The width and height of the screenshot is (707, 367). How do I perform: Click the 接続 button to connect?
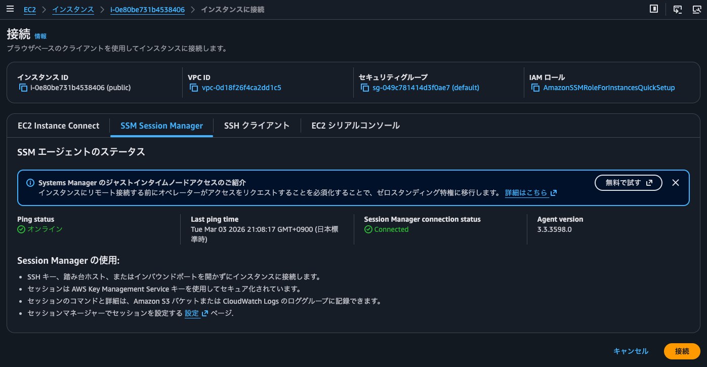pos(682,351)
